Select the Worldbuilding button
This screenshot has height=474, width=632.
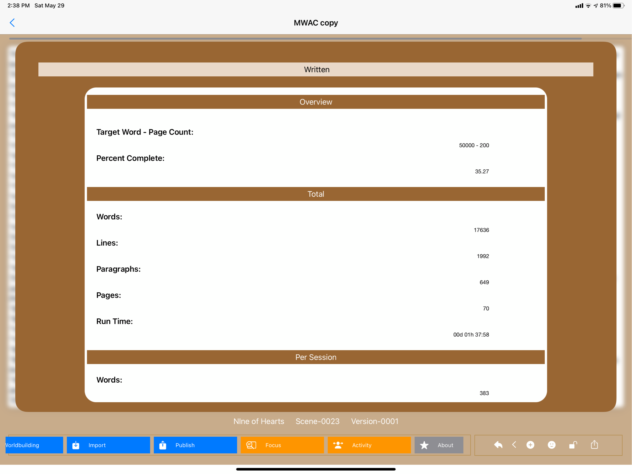pyautogui.click(x=34, y=445)
